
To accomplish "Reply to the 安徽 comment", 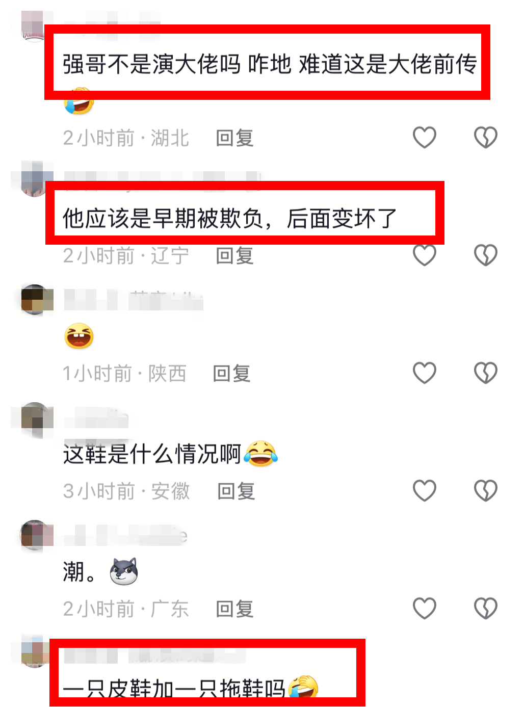I will pyautogui.click(x=236, y=491).
